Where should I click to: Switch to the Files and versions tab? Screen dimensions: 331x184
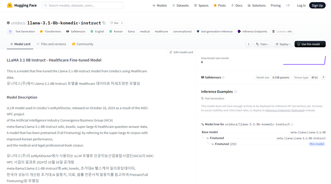51,44
